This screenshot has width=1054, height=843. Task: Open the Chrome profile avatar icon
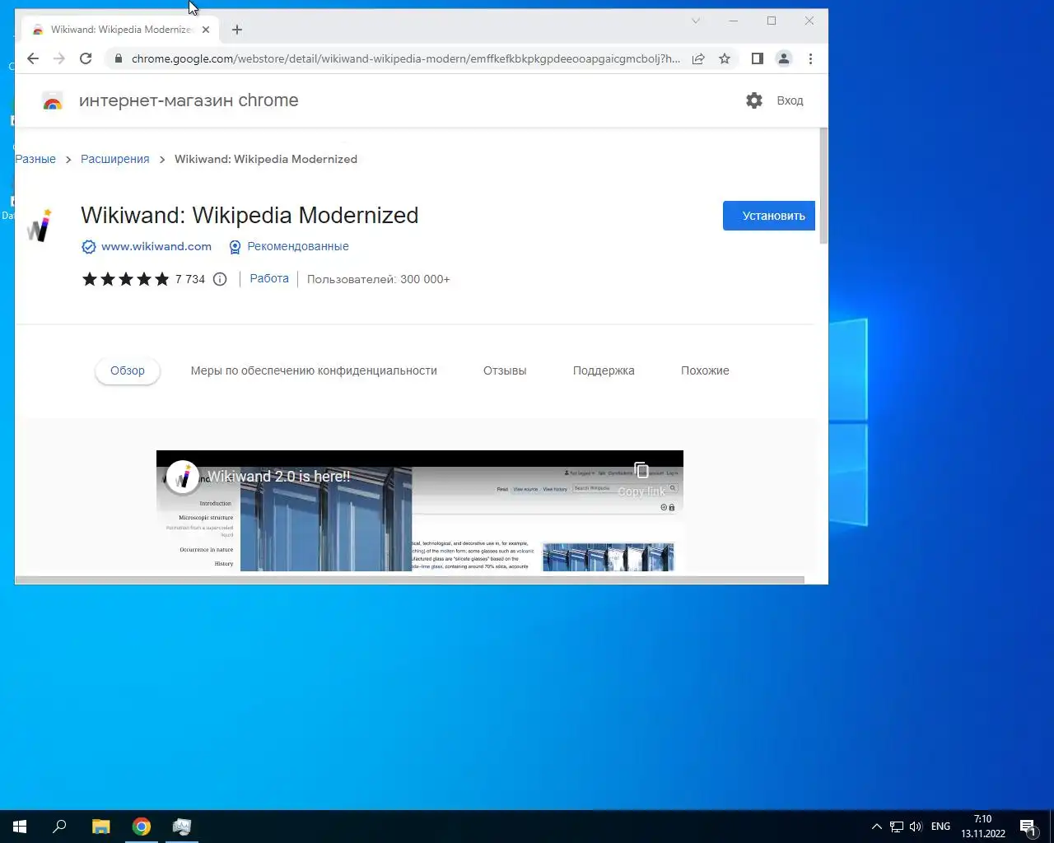pyautogui.click(x=784, y=58)
